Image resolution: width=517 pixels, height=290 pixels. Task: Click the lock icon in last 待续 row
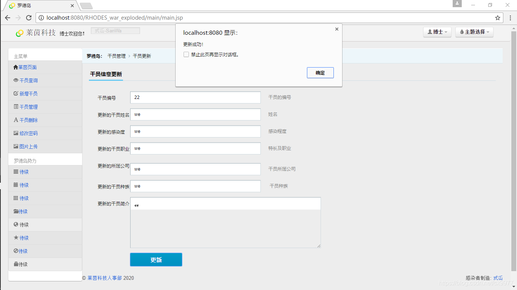coord(16,264)
